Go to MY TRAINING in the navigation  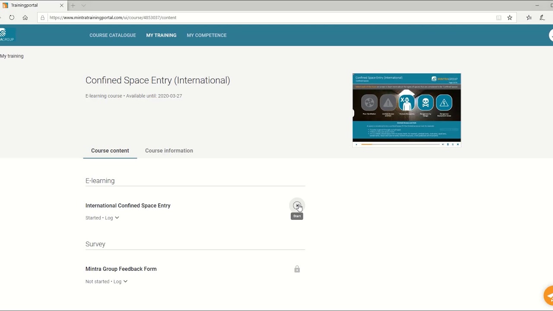tap(161, 35)
